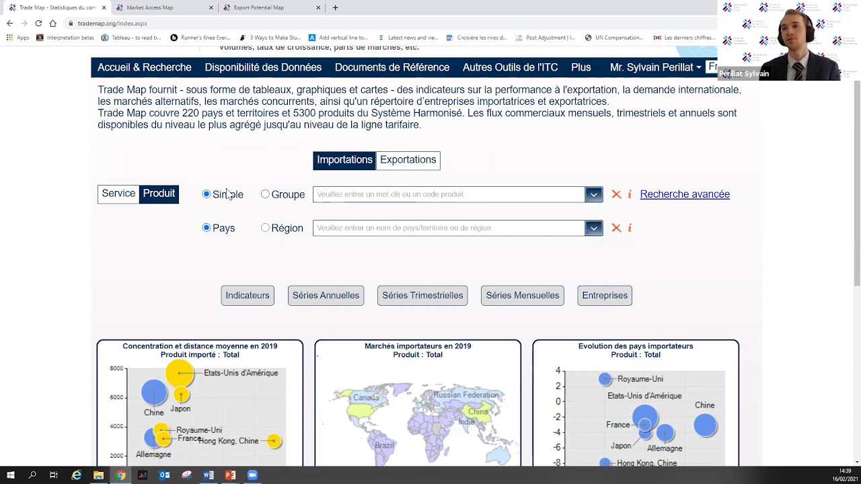
Task: Open the Disponibilité des Données menu
Action: 263,67
